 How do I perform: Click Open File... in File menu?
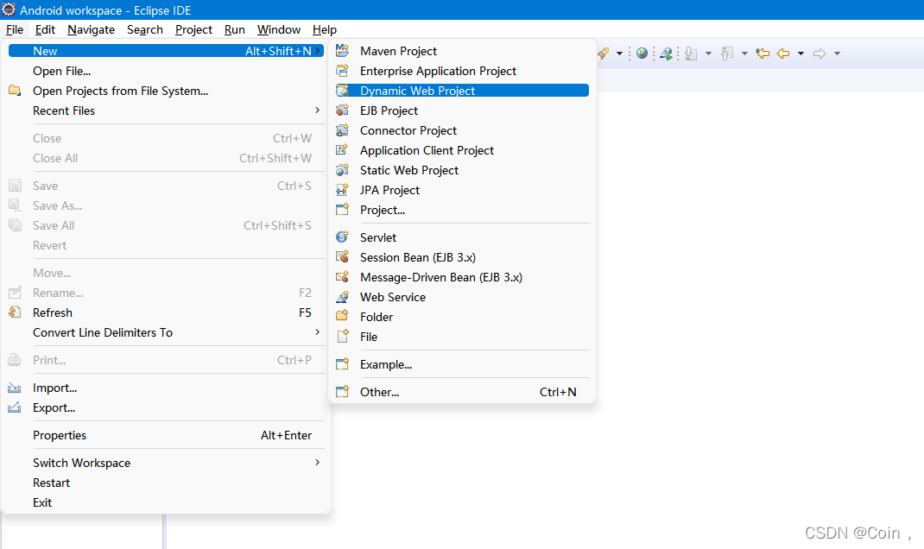point(166,72)
